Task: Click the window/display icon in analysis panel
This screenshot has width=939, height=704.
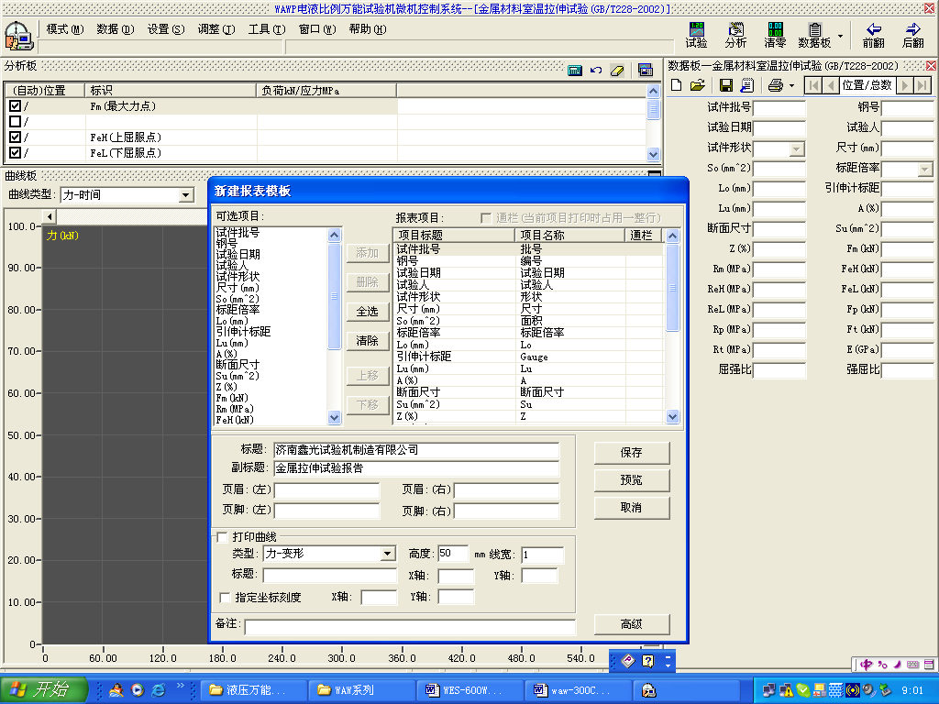Action: 646,71
